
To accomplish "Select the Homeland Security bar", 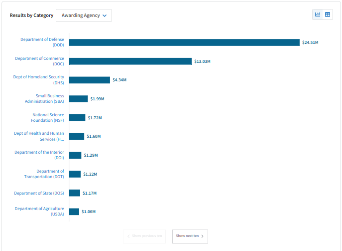I will tap(90, 80).
